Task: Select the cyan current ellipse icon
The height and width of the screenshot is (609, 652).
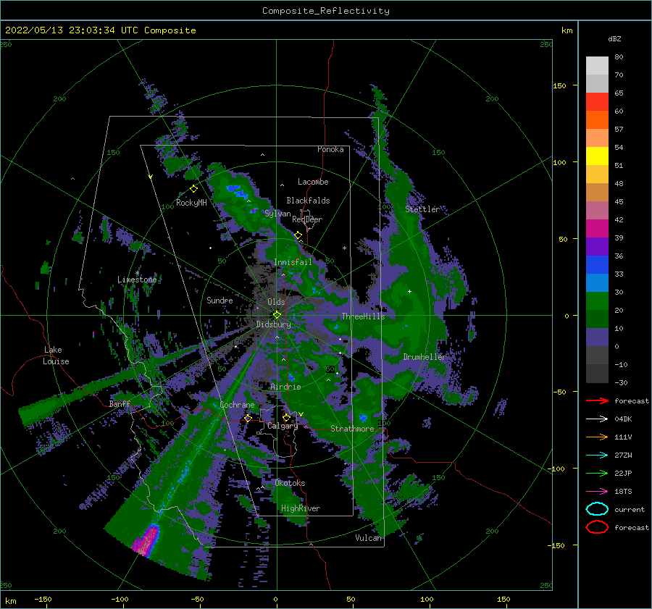Action: (x=597, y=509)
